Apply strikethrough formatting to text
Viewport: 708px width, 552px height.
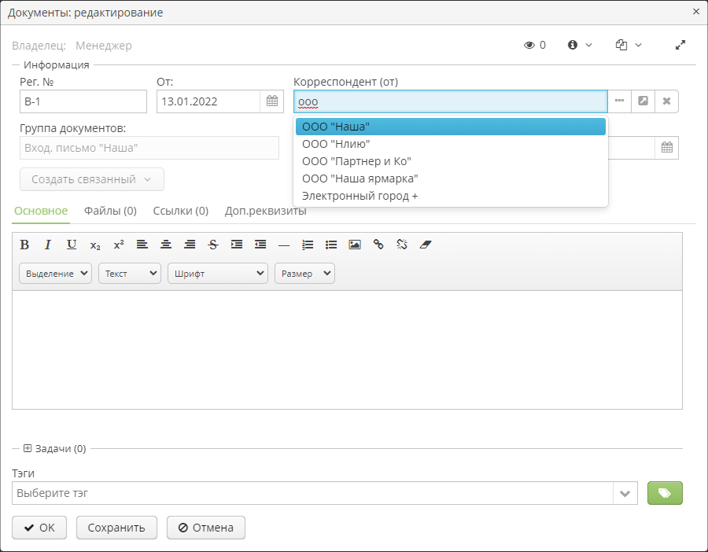click(213, 245)
